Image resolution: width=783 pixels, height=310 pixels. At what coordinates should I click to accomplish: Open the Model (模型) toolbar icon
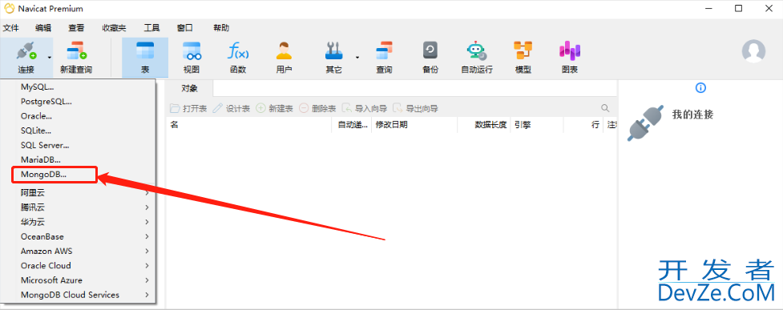[523, 51]
